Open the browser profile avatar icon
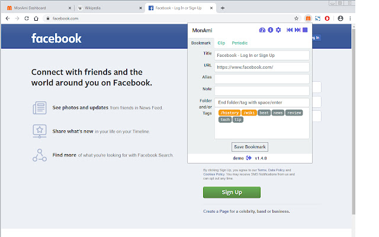379x237 pixels. (x=341, y=18)
